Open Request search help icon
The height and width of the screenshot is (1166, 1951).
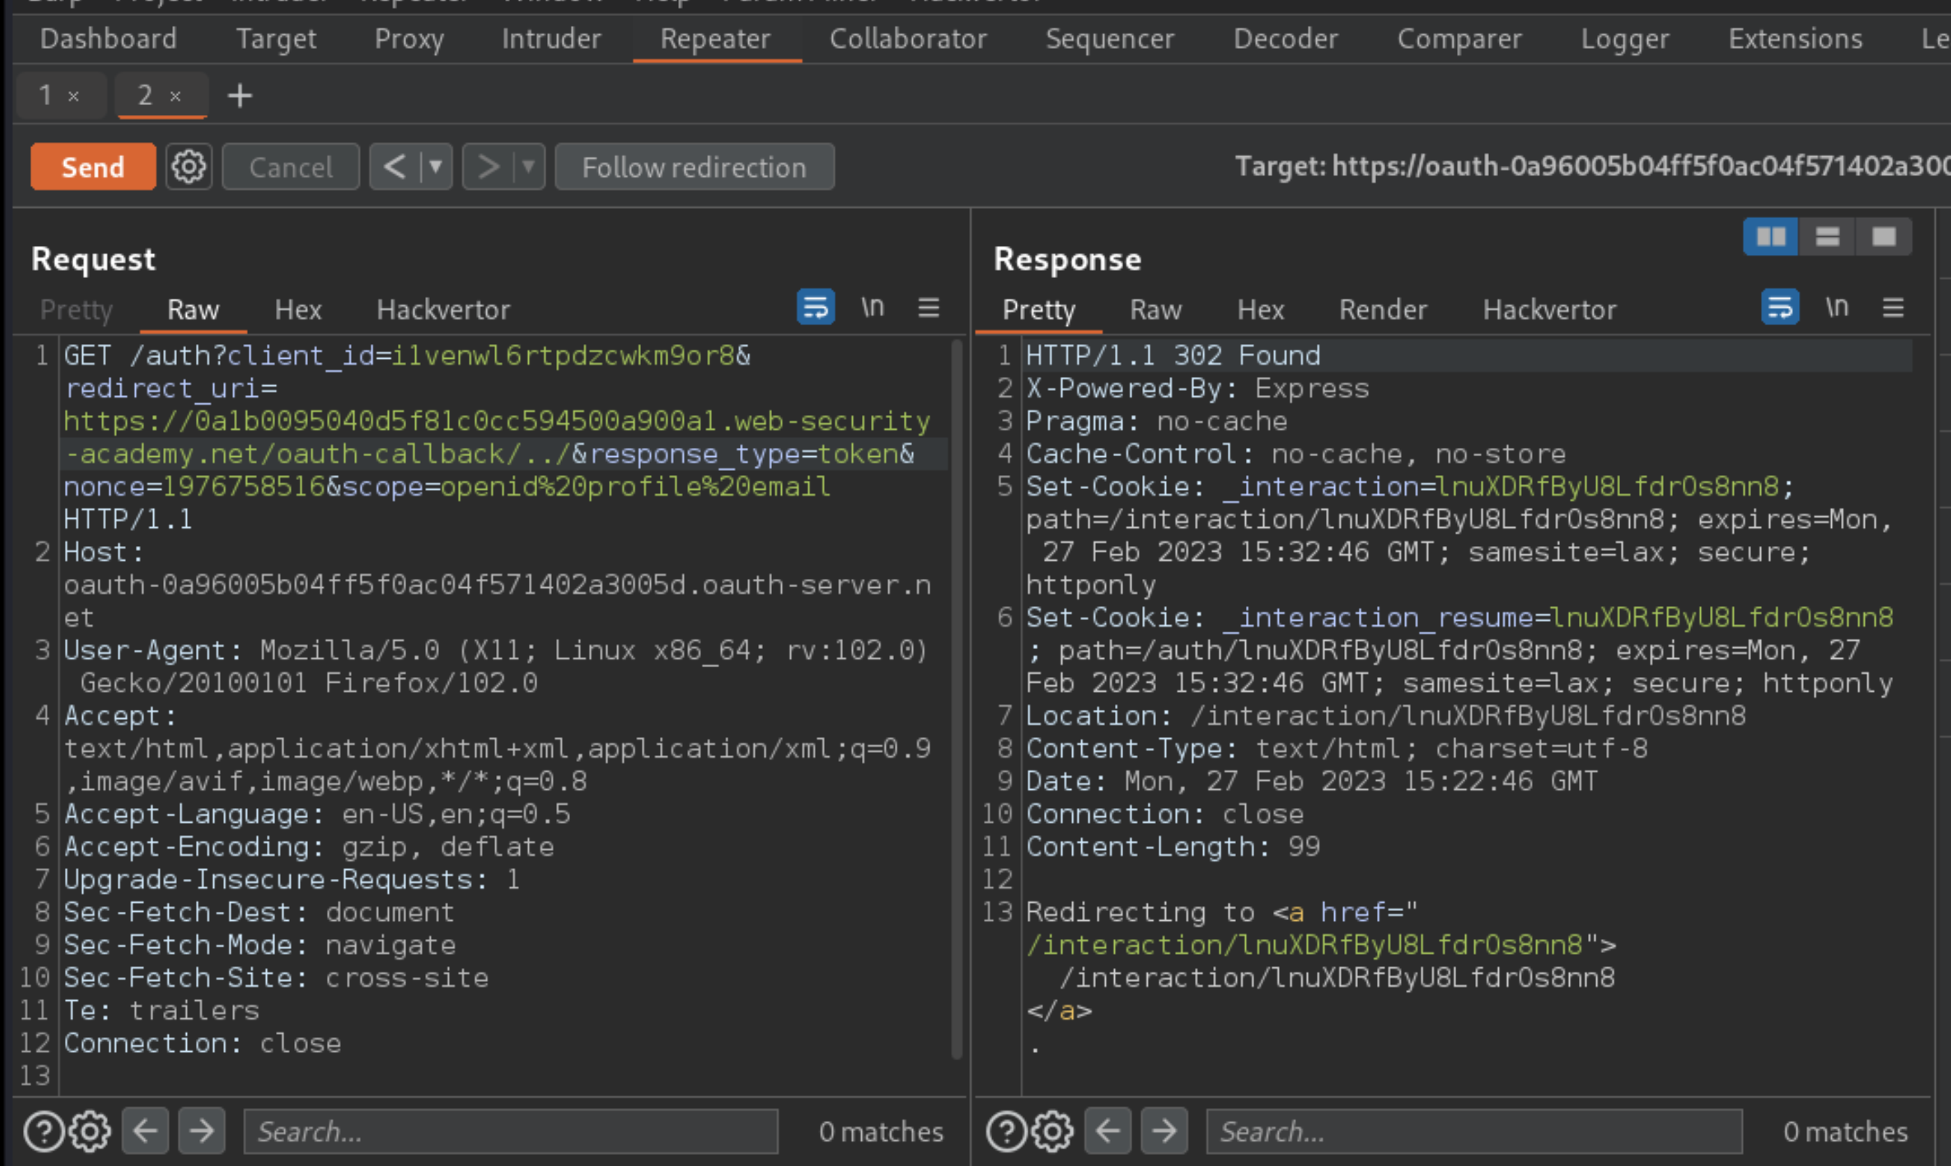pyautogui.click(x=44, y=1131)
